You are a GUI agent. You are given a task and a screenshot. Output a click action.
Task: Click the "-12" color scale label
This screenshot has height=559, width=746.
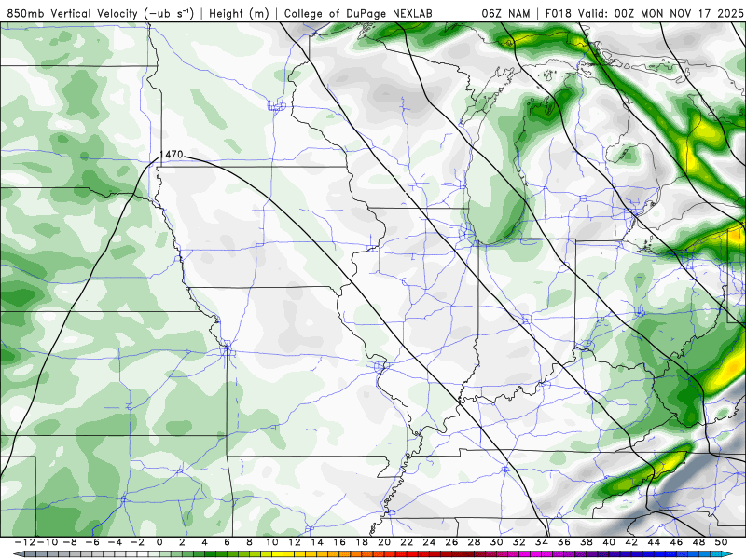pyautogui.click(x=25, y=542)
